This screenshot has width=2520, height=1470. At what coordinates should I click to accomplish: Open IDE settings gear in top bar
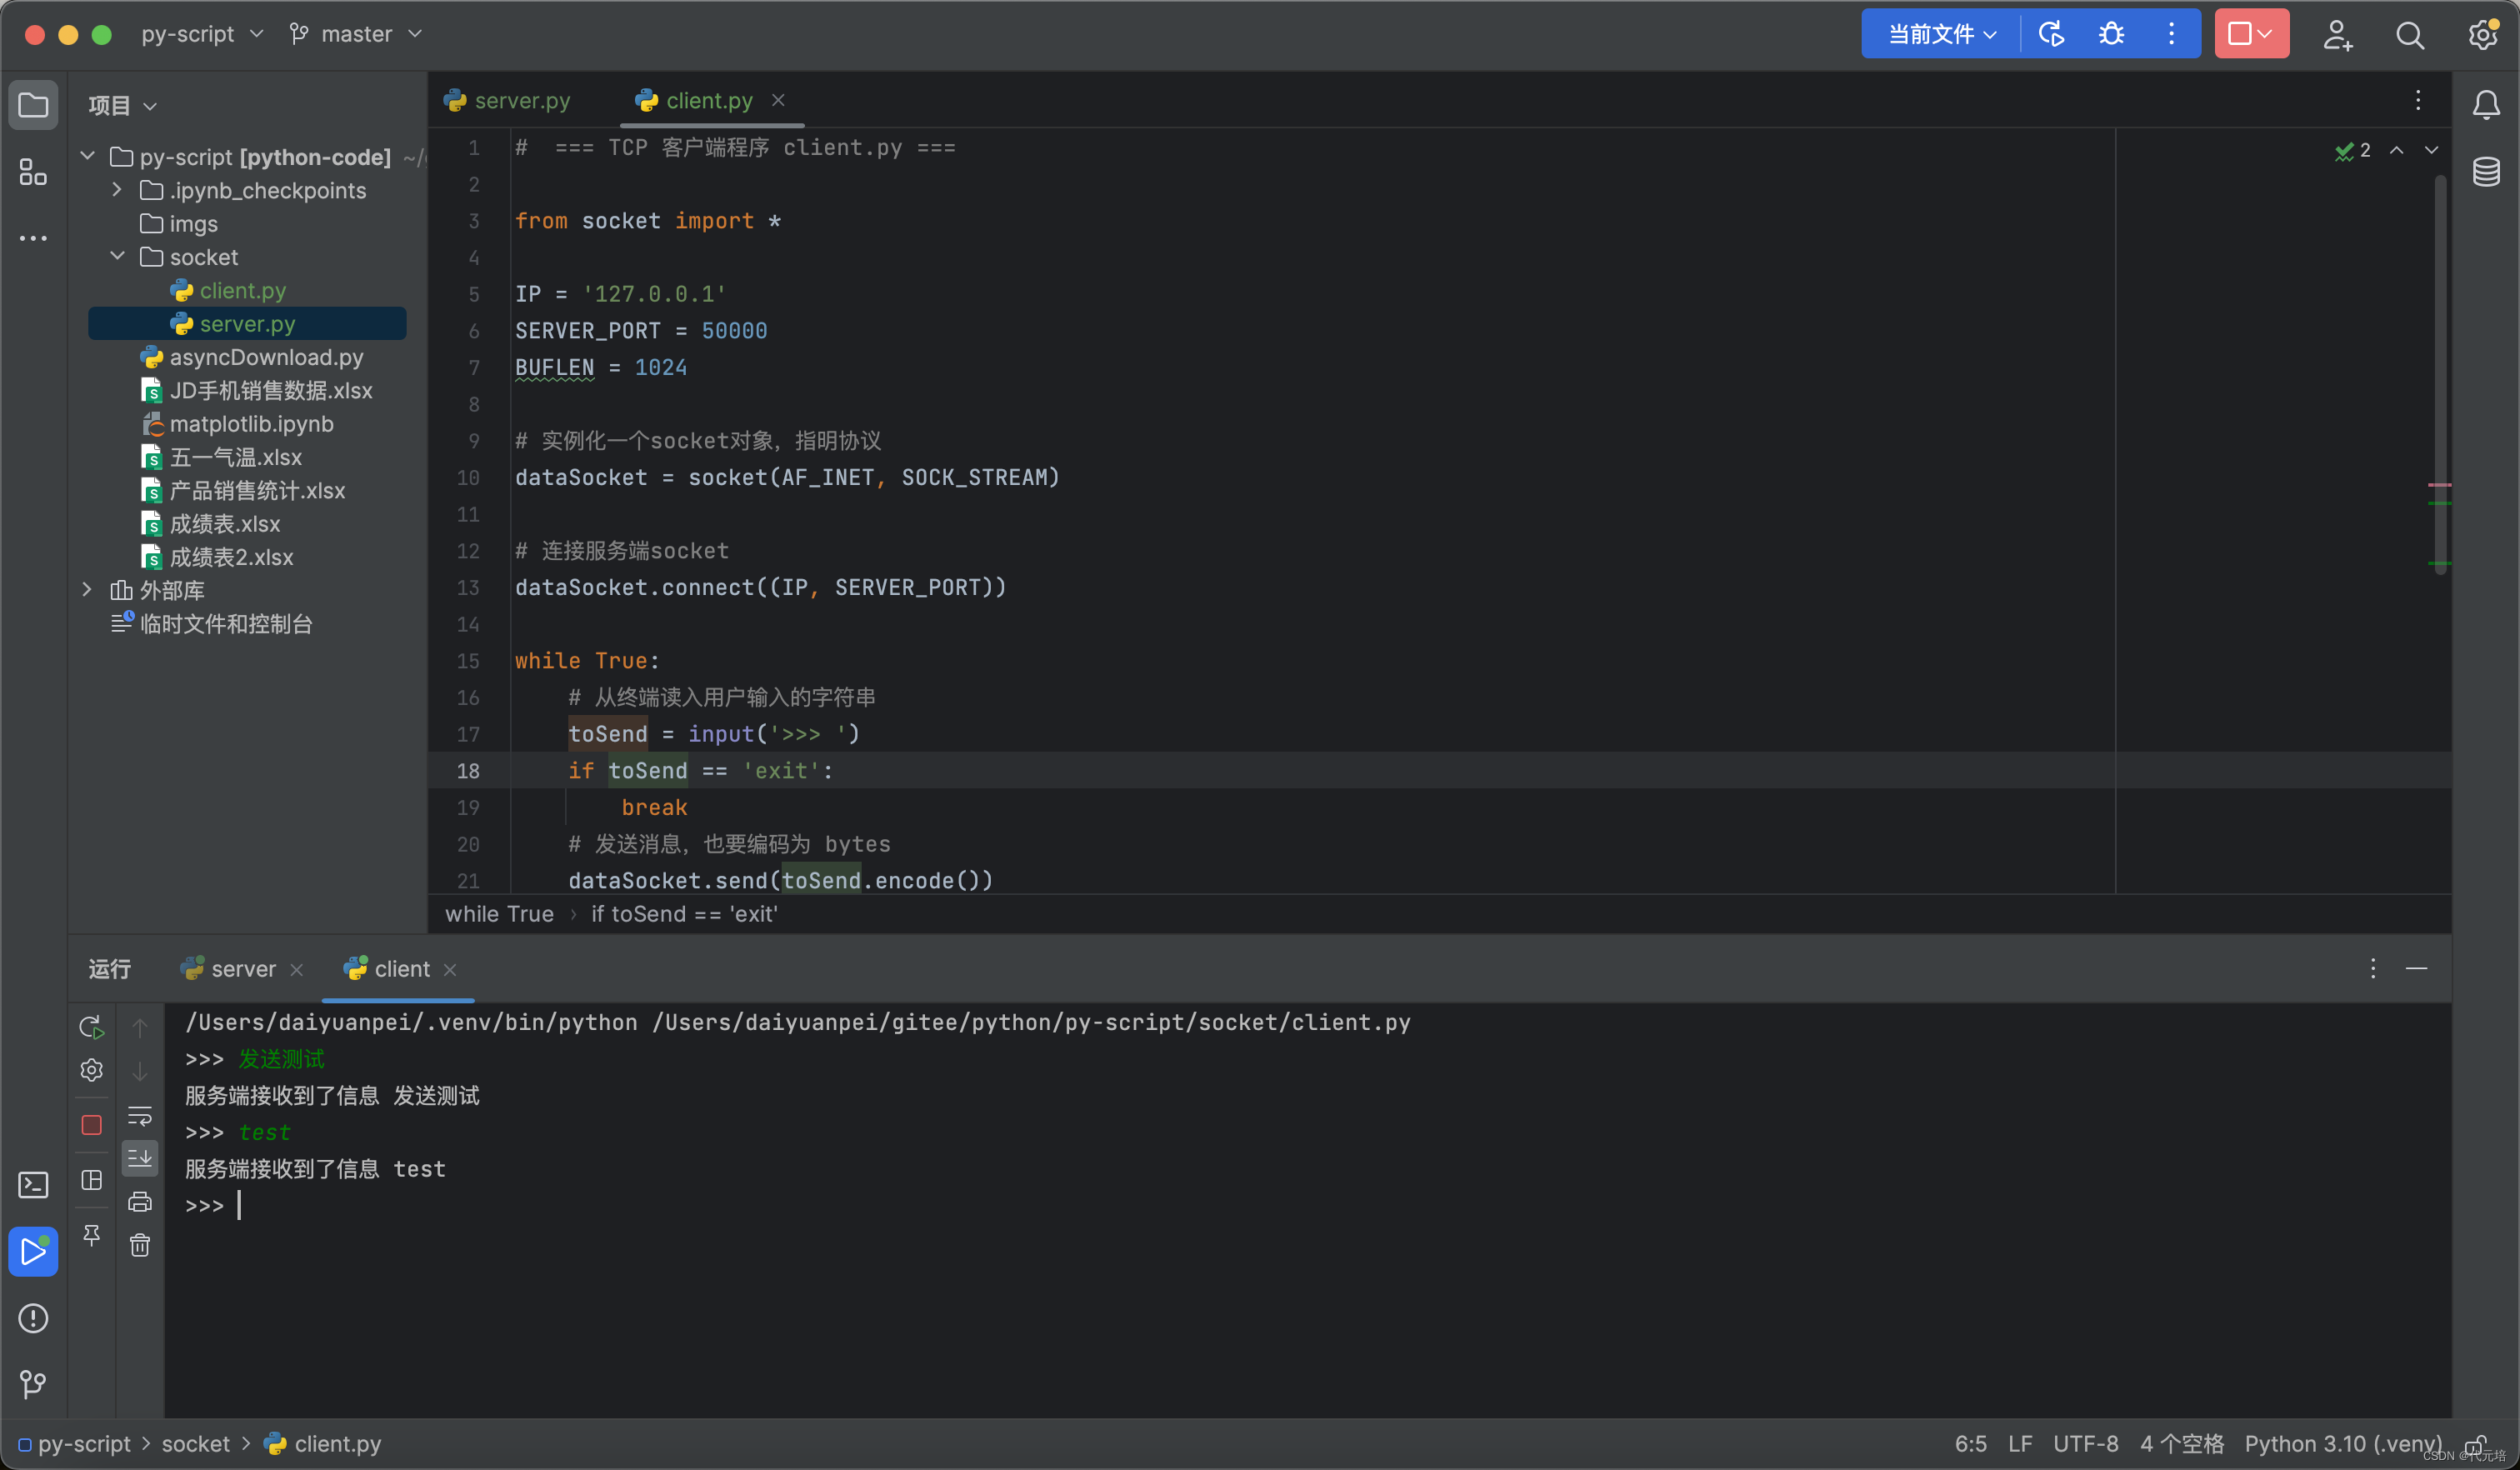(2483, 35)
